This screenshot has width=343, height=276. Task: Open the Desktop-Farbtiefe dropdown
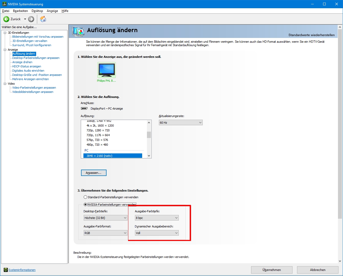(105, 218)
